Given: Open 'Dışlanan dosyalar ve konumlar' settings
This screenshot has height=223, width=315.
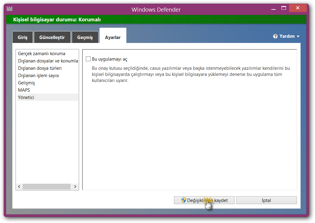Looking at the screenshot, I should 48,61.
